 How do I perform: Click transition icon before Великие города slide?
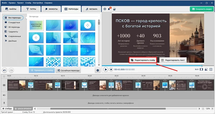click(x=192, y=85)
